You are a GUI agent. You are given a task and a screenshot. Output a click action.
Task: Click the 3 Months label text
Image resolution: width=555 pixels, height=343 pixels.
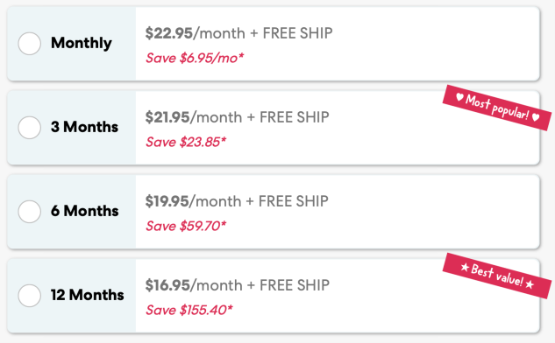pos(84,127)
